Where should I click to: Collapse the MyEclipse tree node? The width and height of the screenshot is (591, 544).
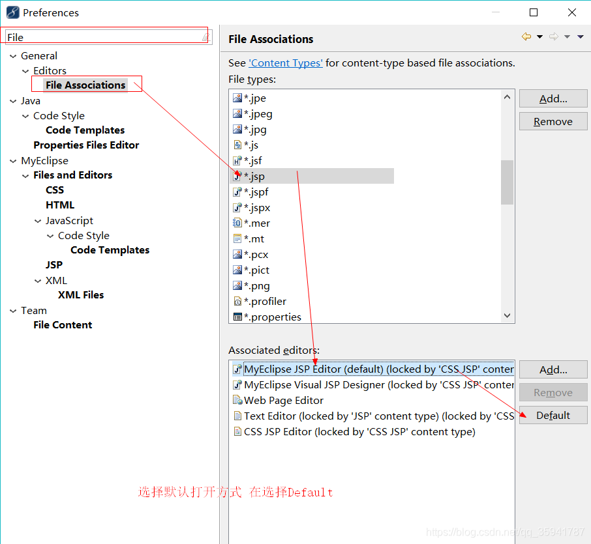tap(13, 161)
